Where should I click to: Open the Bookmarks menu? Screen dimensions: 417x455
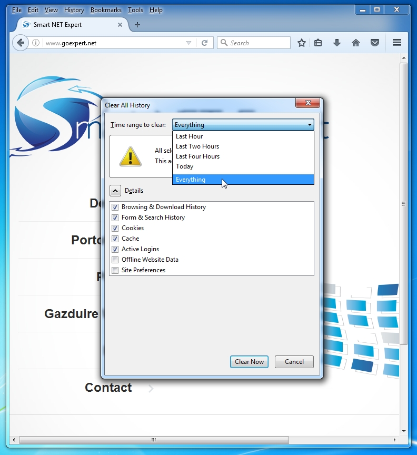point(106,10)
